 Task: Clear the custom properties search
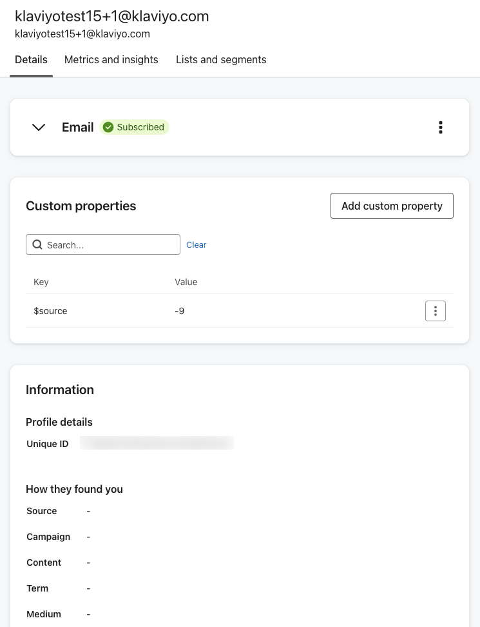[x=197, y=244]
